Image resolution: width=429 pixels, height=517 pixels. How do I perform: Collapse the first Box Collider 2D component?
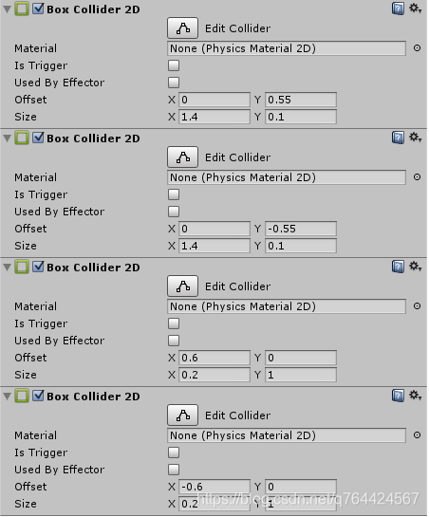[7, 9]
